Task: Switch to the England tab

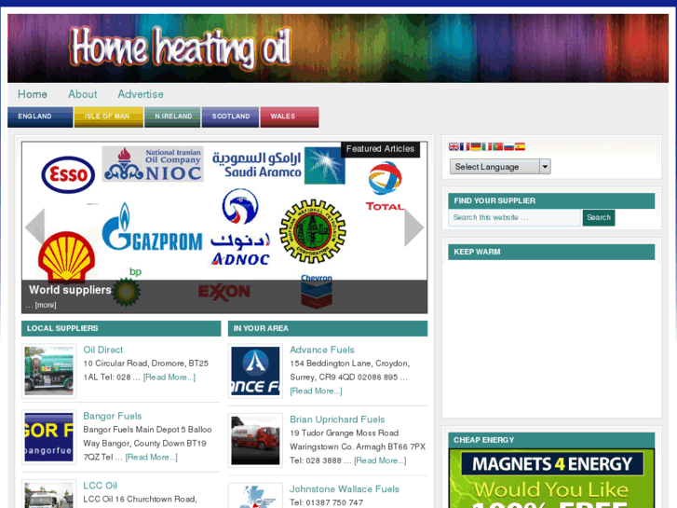Action: (40, 117)
